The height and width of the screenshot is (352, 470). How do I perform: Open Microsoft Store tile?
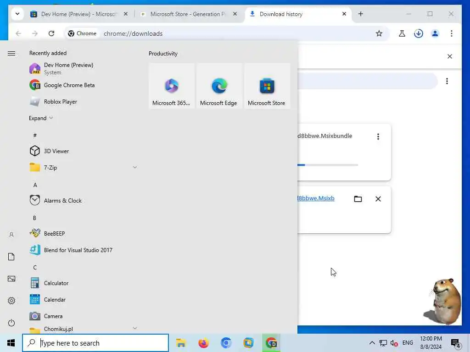[267, 86]
